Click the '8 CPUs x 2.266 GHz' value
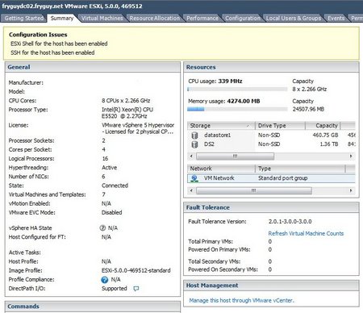The image size is (363, 313). pyautogui.click(x=126, y=101)
